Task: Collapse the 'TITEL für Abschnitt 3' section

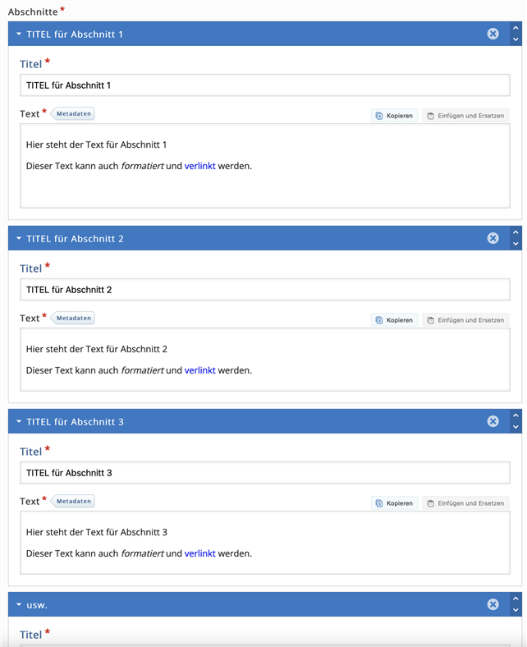Action: (19, 421)
